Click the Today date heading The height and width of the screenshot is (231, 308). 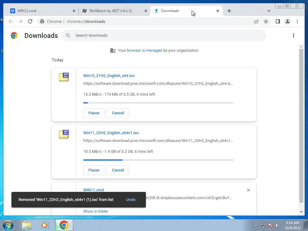tap(57, 60)
